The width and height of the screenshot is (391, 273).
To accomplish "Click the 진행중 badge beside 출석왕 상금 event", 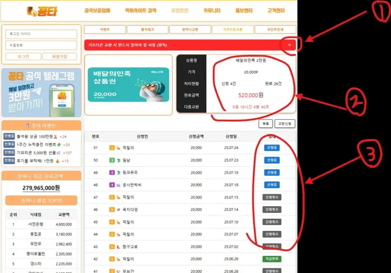I will [9, 136].
